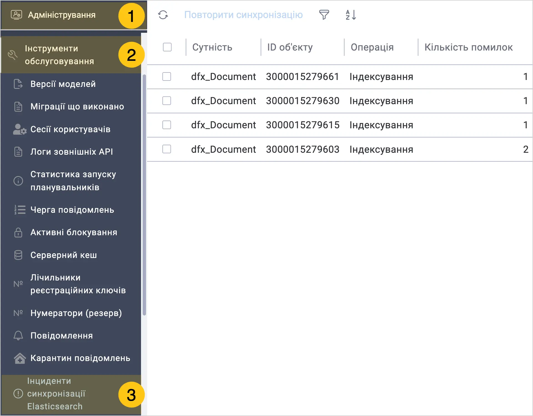533x416 pixels.
Task: Click the refresh icon in toolbar
Action: coord(163,15)
